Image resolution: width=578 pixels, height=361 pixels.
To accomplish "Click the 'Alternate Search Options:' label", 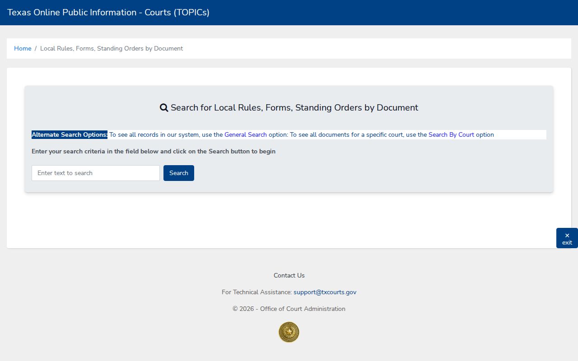I will pos(70,134).
